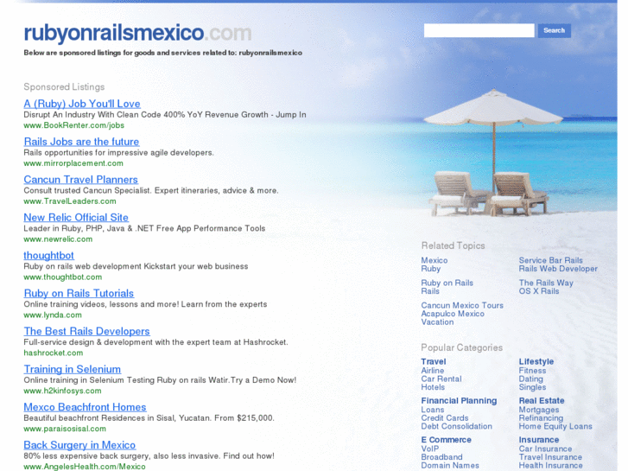The width and height of the screenshot is (628, 471).
Task: Open the Travel category heading
Action: [x=434, y=361]
